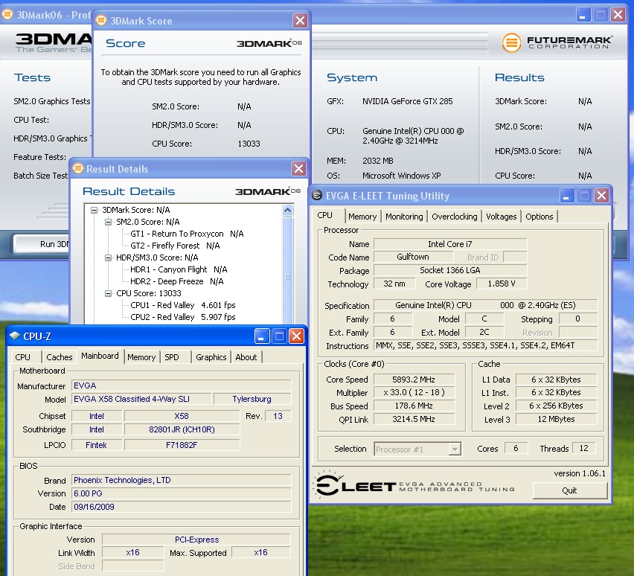Select GT2 - Firefly Forest row

point(175,246)
